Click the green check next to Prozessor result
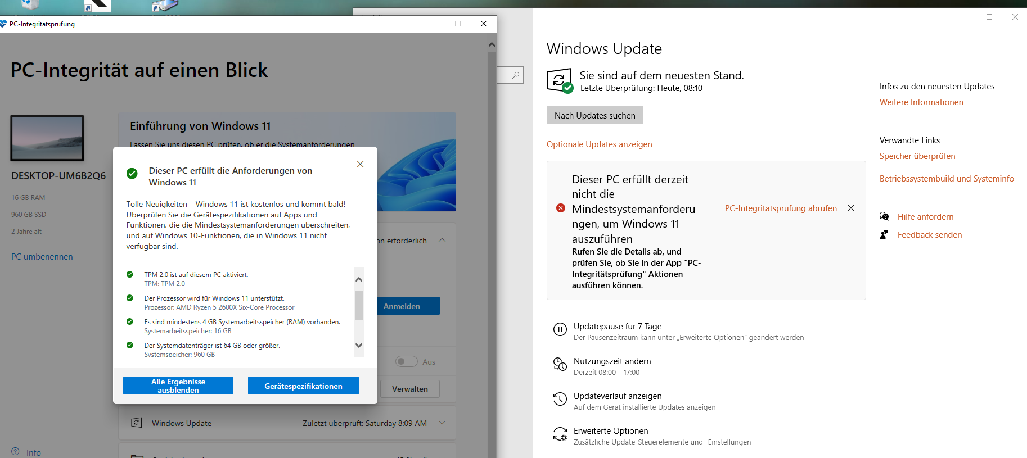 point(130,298)
